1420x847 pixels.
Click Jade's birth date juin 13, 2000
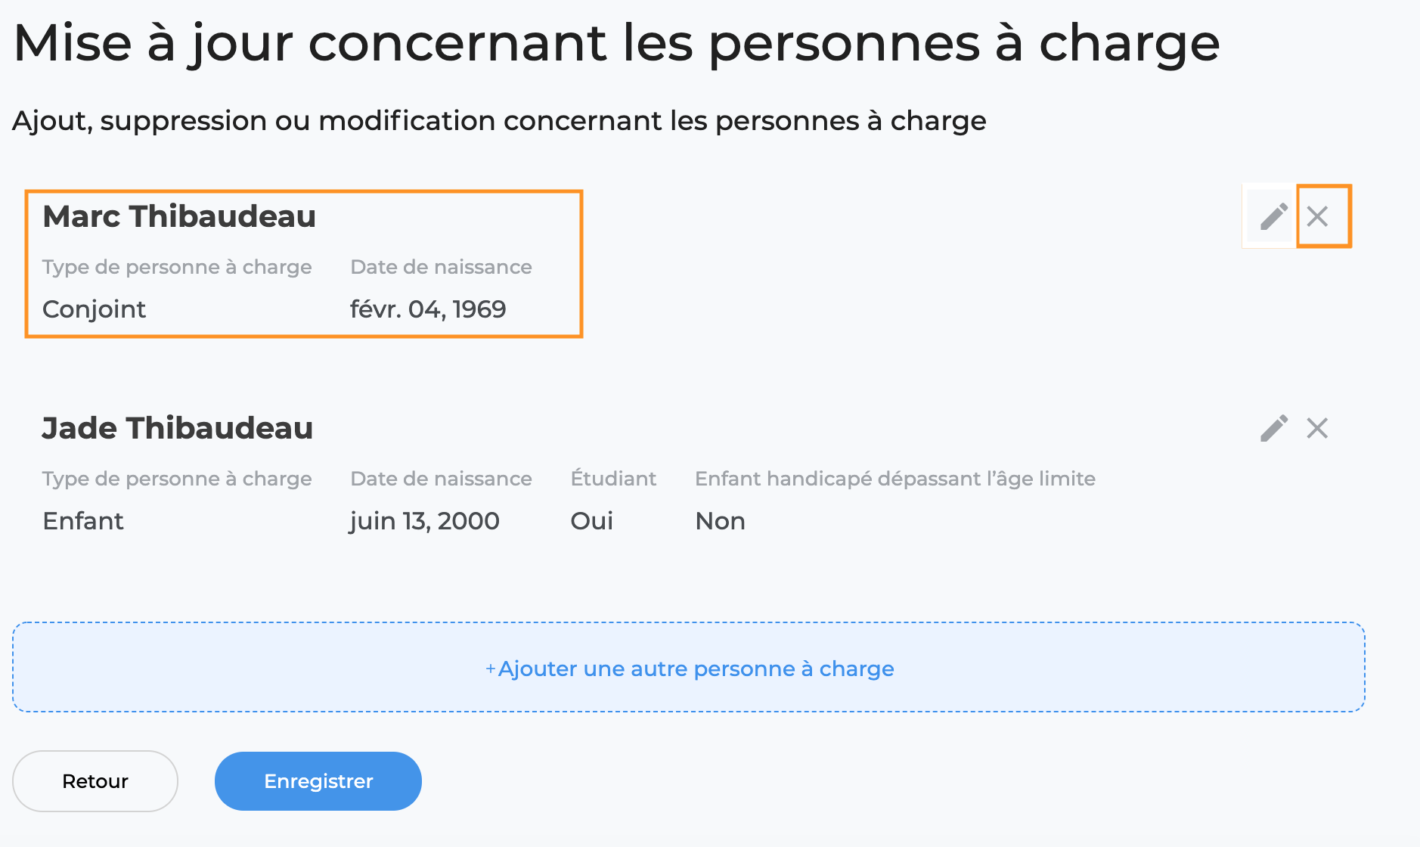coord(424,521)
